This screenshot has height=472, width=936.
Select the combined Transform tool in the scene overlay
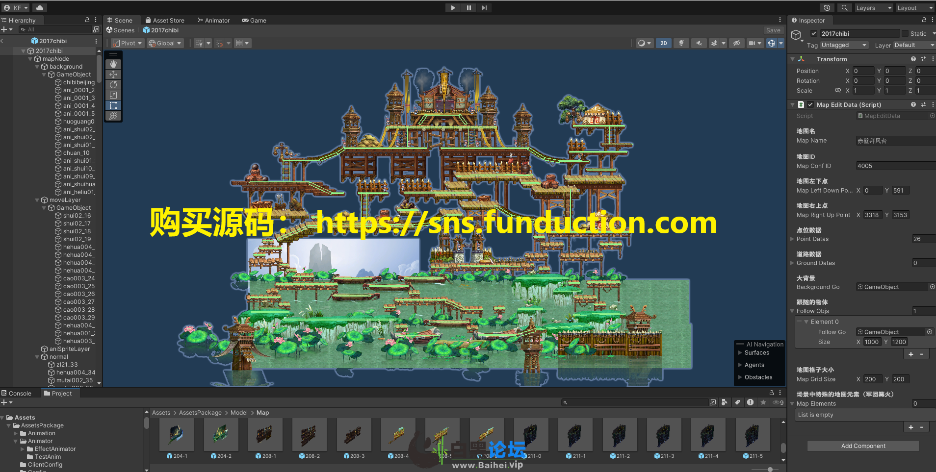[113, 116]
